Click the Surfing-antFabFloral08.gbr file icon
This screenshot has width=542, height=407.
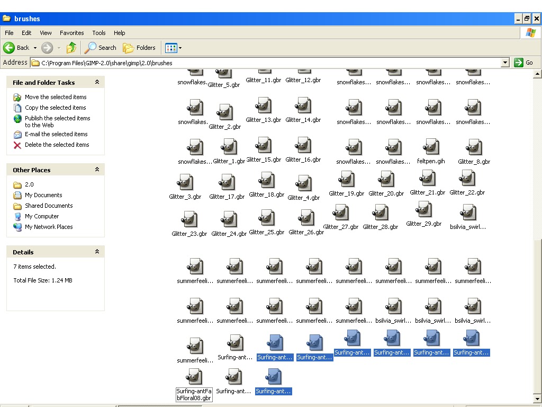[194, 377]
